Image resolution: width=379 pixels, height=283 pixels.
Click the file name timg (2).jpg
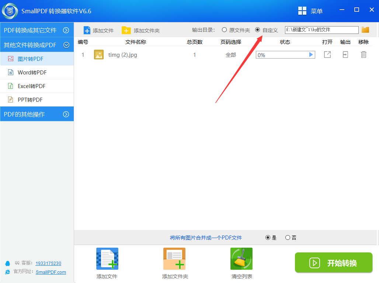coord(122,55)
